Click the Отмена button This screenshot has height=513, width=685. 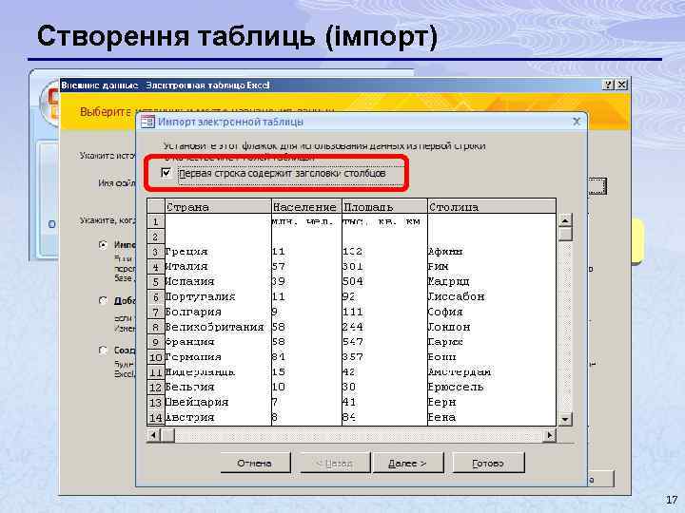pos(255,463)
